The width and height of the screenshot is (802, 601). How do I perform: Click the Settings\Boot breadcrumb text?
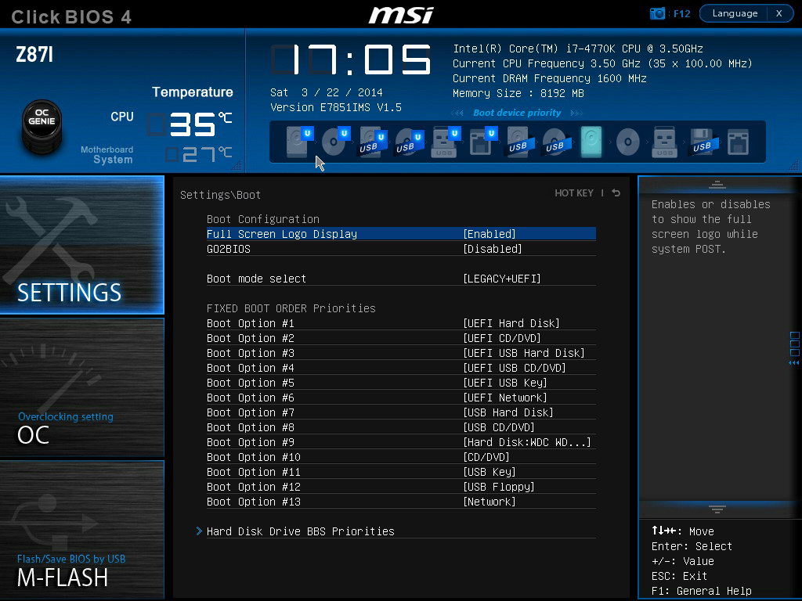tap(220, 195)
